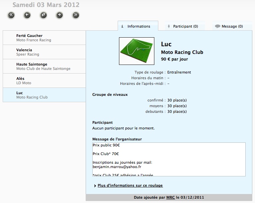Click 'Prix public 90€' line in message
Viewport: 255px width, 203px height.
[106, 145]
